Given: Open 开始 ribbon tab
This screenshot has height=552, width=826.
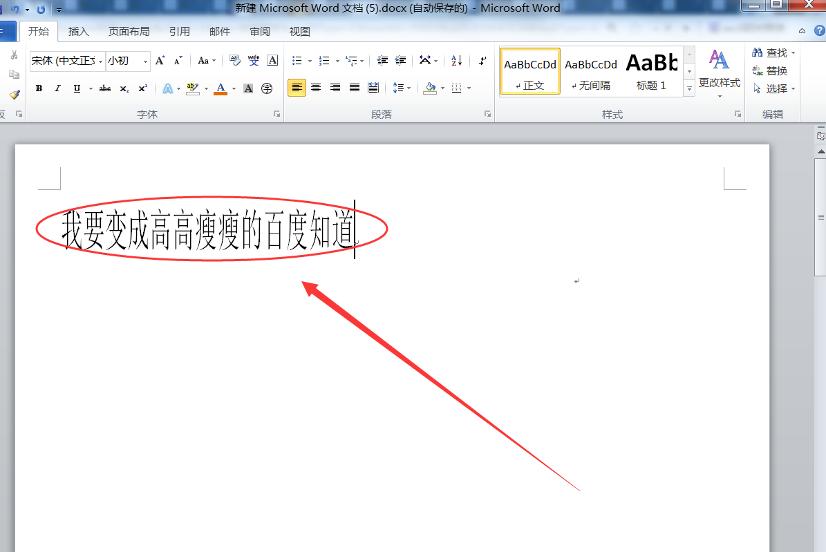Looking at the screenshot, I should 39,31.
